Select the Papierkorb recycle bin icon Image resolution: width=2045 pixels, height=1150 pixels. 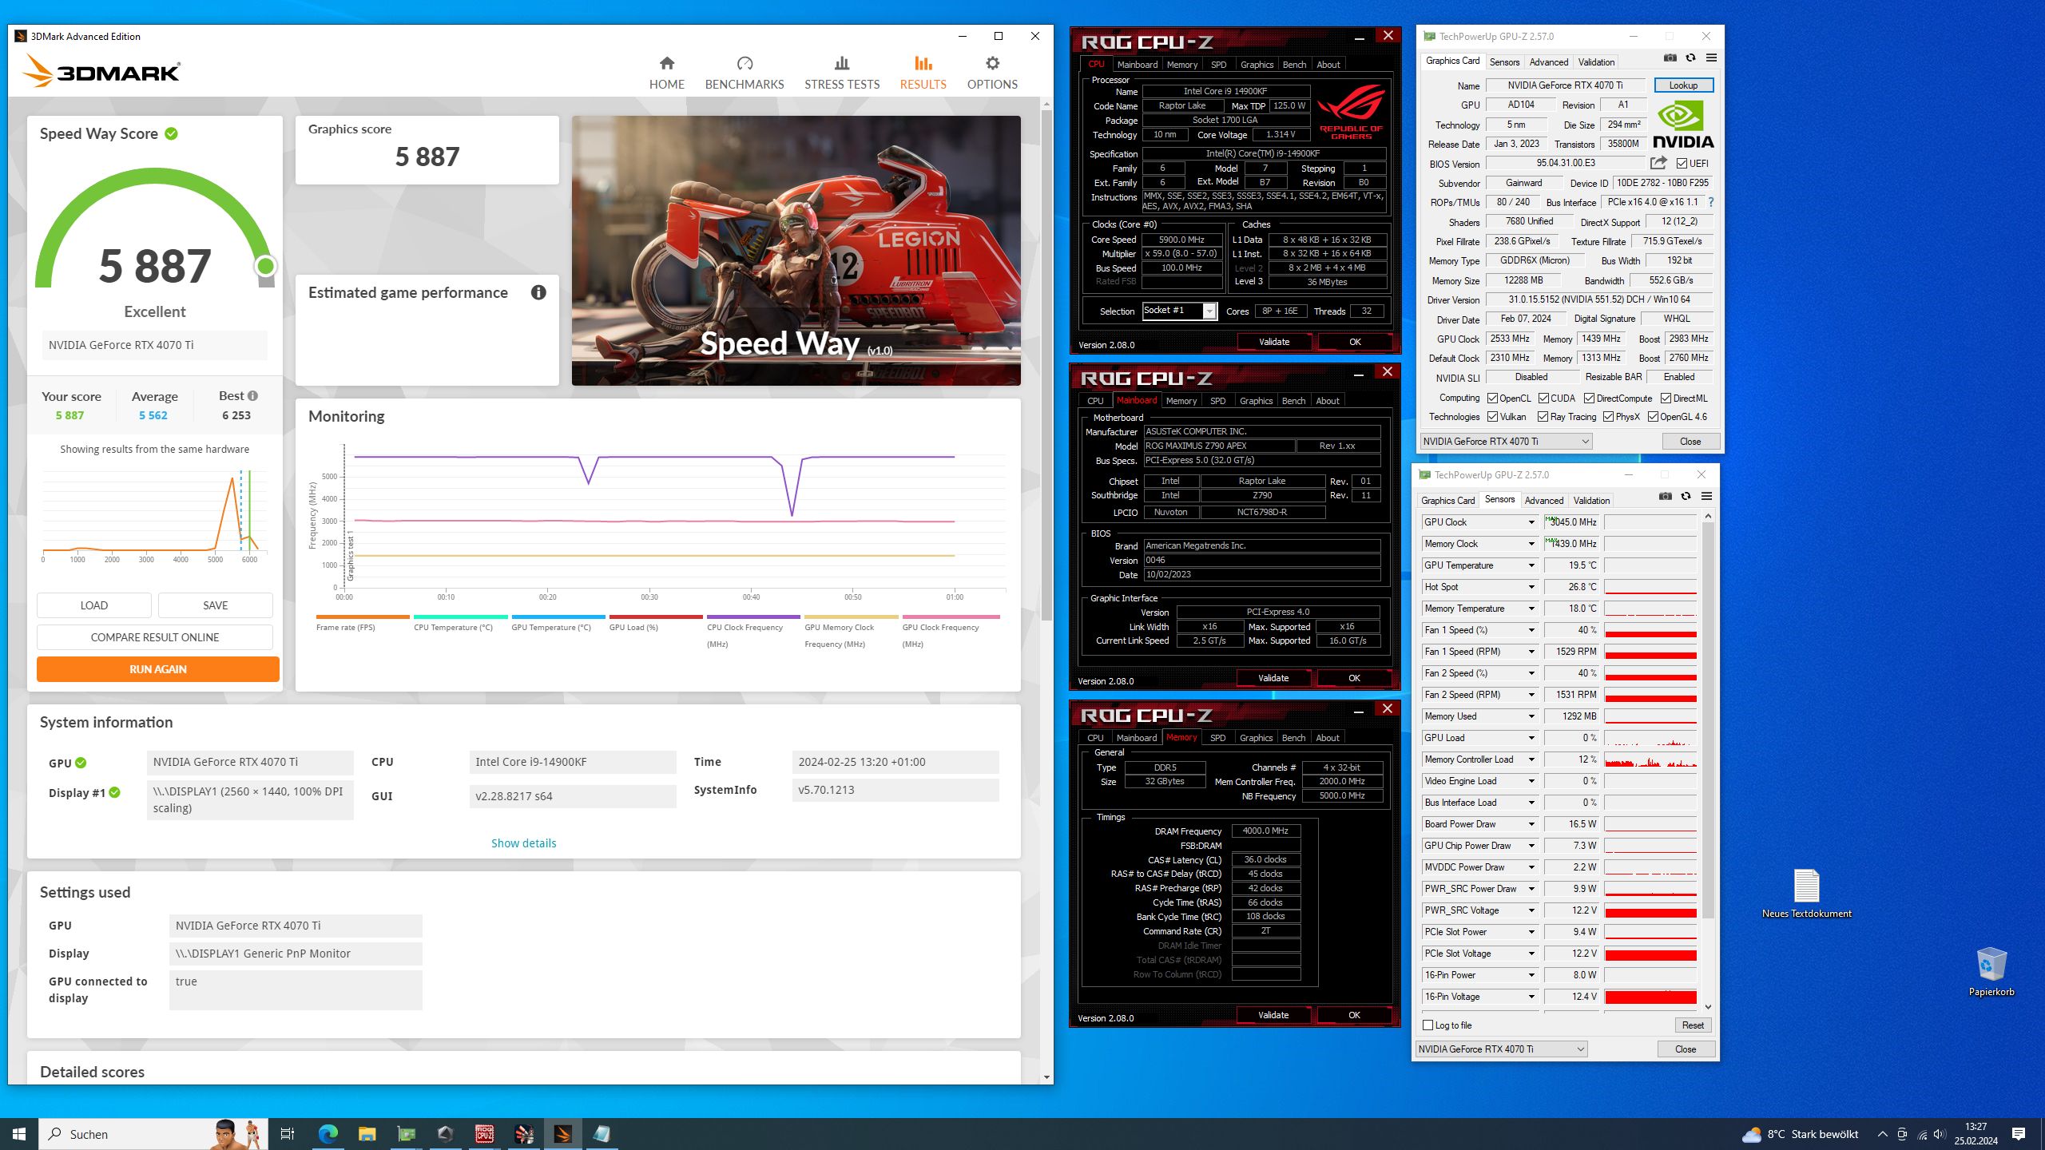coord(1991,971)
